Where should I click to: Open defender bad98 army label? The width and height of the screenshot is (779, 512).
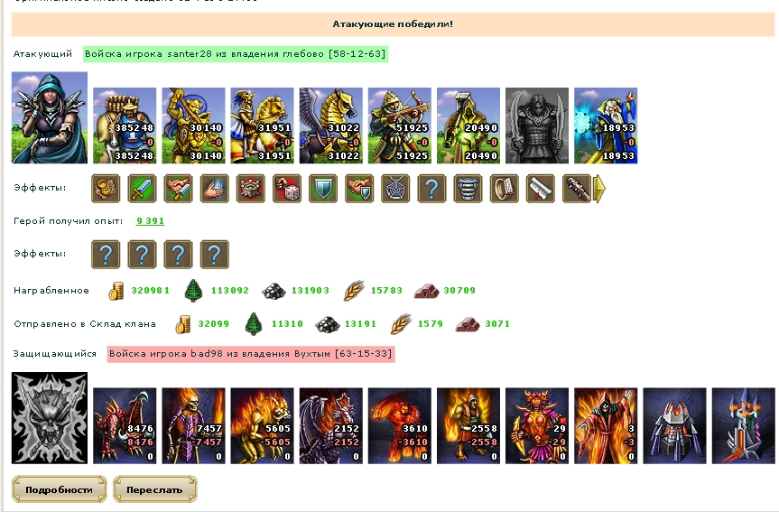[251, 354]
